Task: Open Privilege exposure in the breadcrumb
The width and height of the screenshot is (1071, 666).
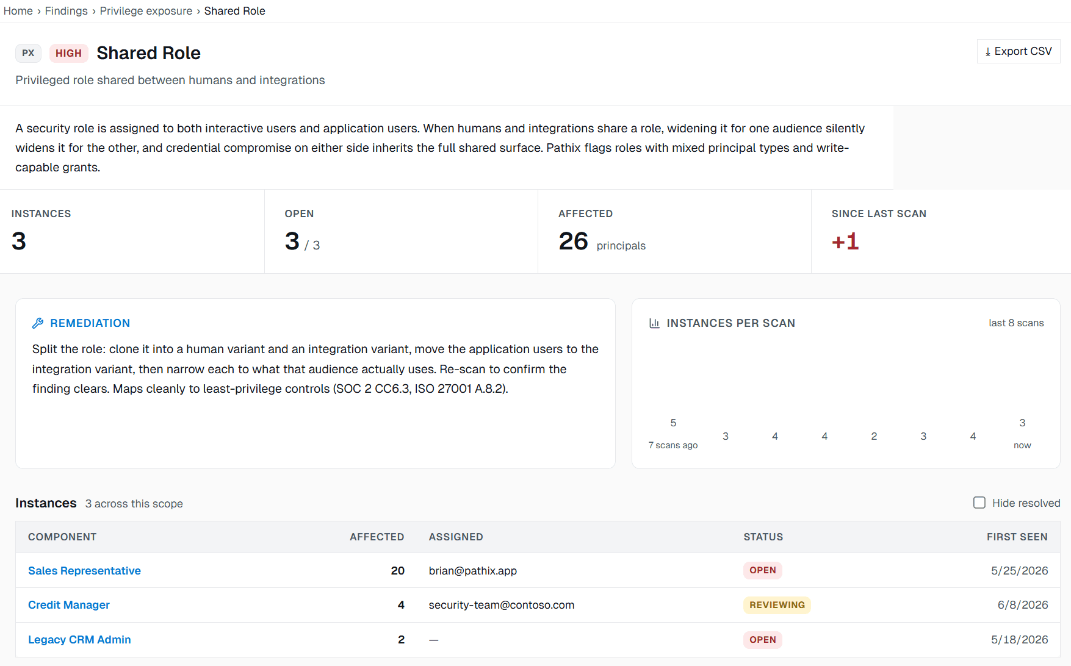Action: pyautogui.click(x=146, y=11)
